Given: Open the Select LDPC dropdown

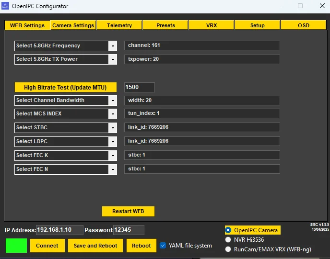Looking at the screenshot, I should (113, 142).
